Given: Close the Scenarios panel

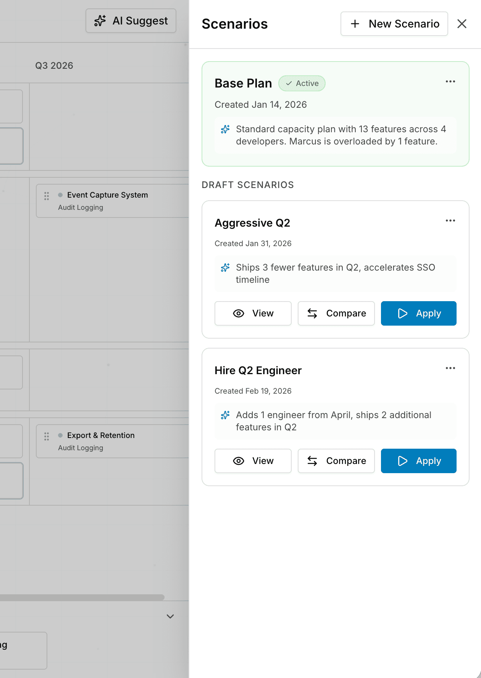Looking at the screenshot, I should (x=462, y=24).
